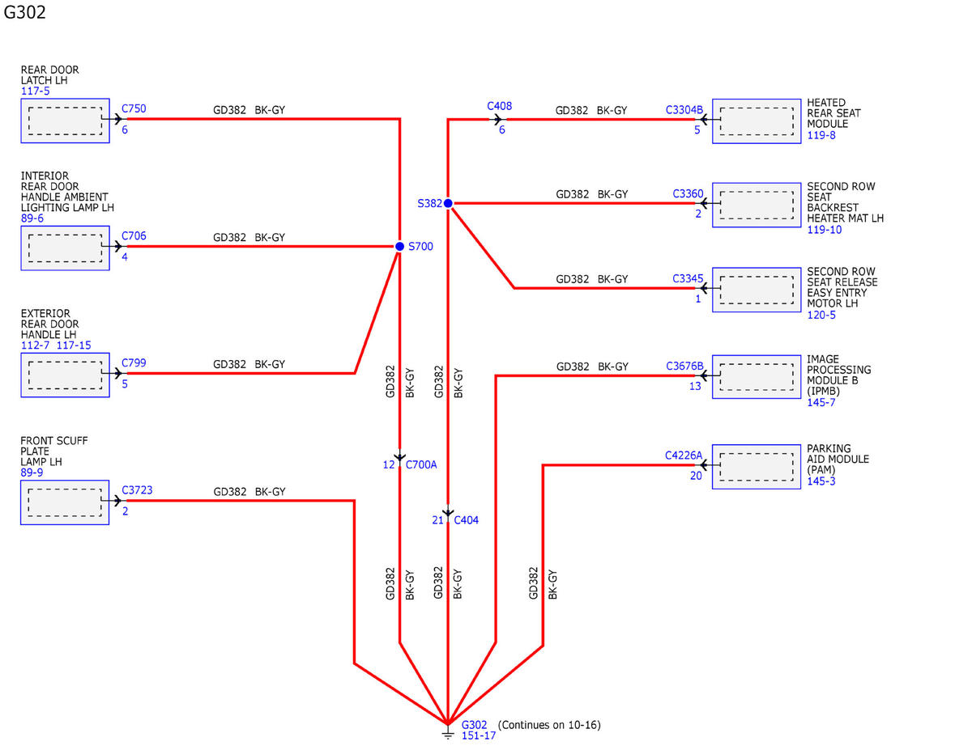The width and height of the screenshot is (972, 750).
Task: Select the Image Processing Module B component box
Action: click(x=757, y=376)
